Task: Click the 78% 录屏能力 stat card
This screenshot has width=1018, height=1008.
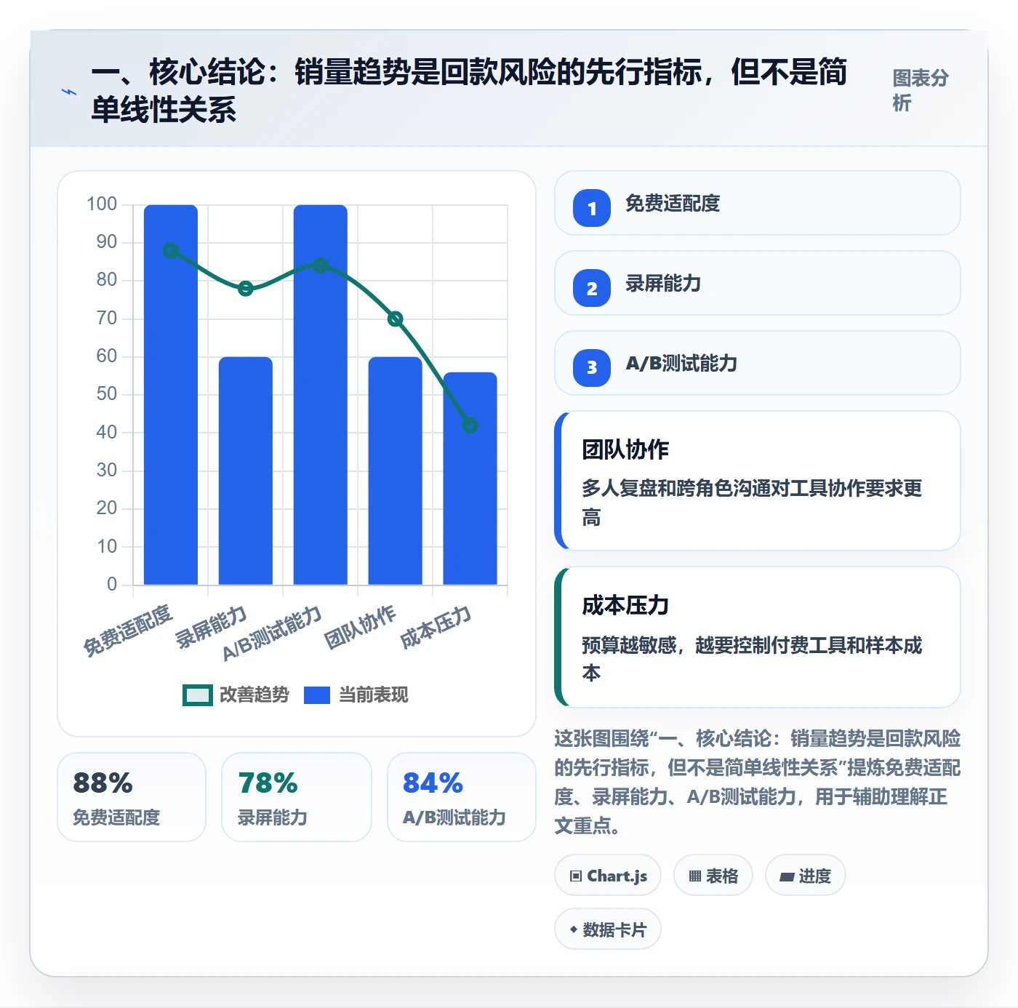Action: pos(297,797)
